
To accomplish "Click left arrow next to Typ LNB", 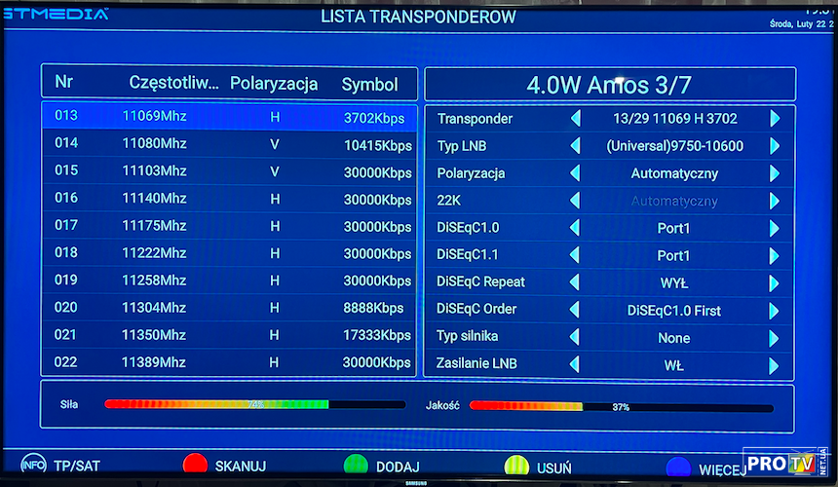I will 575,146.
